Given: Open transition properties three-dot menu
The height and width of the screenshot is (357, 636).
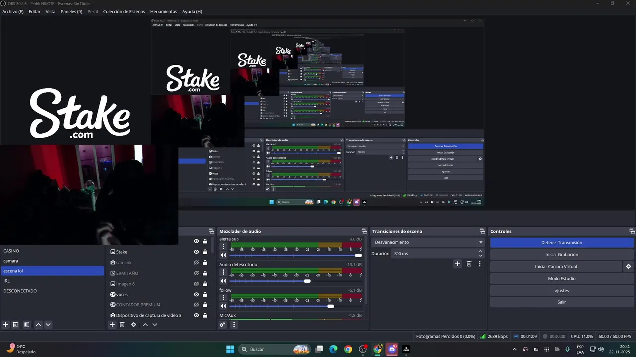Looking at the screenshot, I should coord(480,264).
